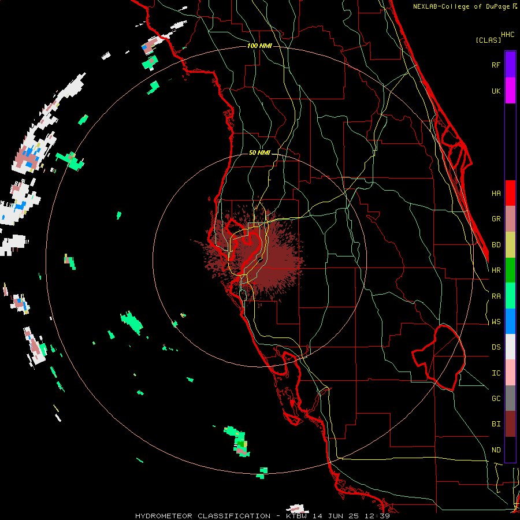Click the 'IC' legend label

(496, 373)
